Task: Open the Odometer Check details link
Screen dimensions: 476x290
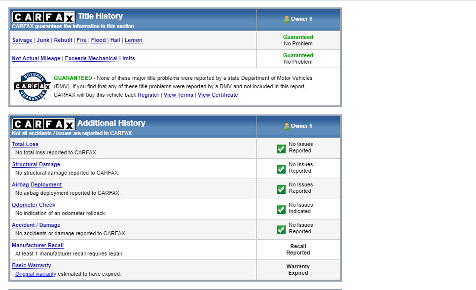Action: coord(34,205)
